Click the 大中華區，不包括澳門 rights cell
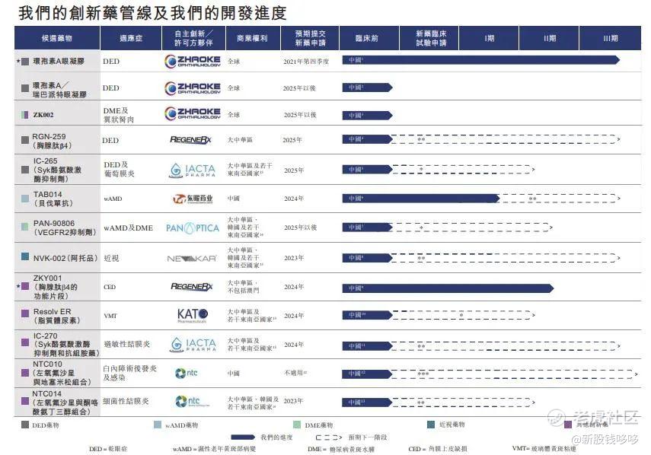651x455 pixels. coord(244,287)
